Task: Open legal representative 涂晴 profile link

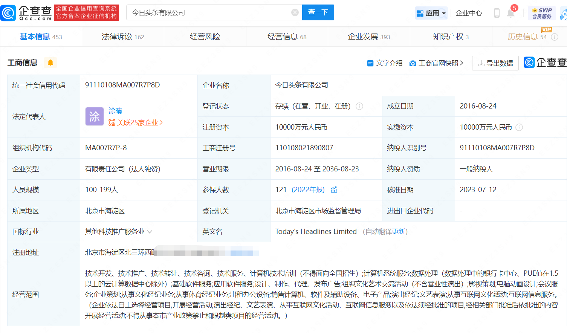Action: [x=115, y=111]
